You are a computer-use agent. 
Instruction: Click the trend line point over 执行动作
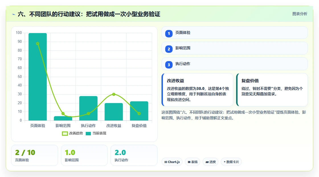[x=88, y=114]
